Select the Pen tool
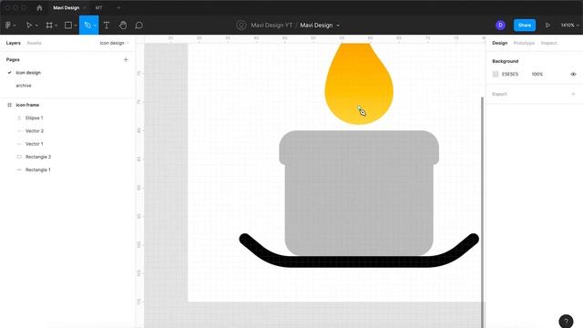Viewport: 583px width, 328px height. click(x=87, y=26)
